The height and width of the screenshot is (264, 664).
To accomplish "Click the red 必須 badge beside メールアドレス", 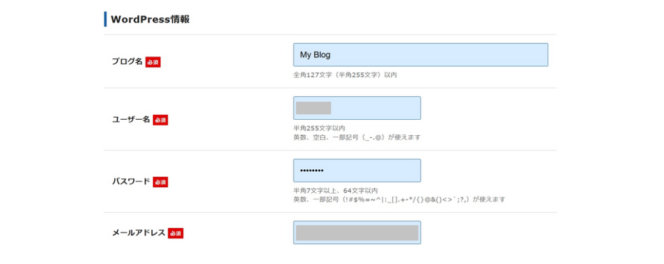I will [176, 233].
